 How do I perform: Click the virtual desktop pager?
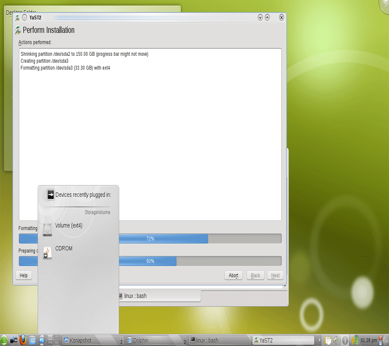pyautogui.click(x=54, y=340)
